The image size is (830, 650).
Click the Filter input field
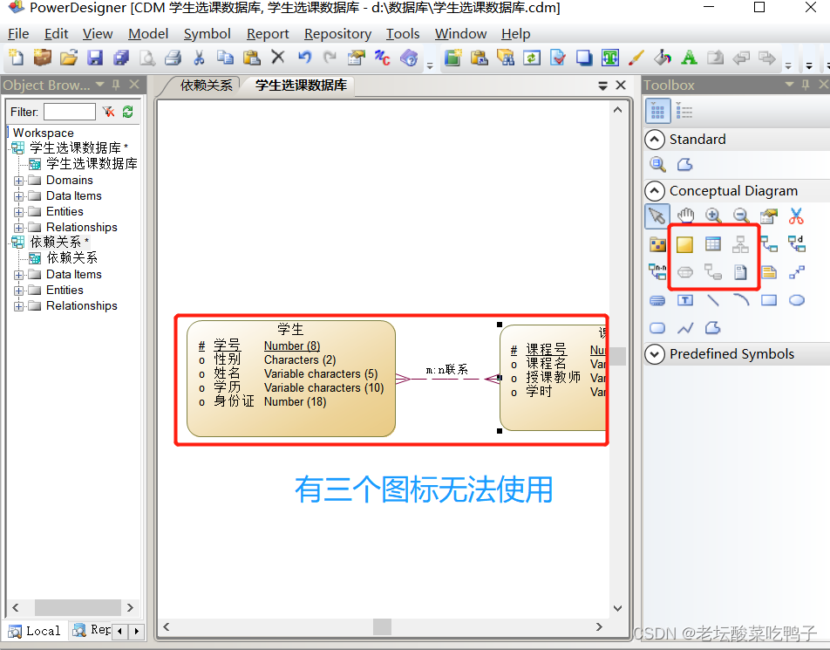click(x=70, y=112)
